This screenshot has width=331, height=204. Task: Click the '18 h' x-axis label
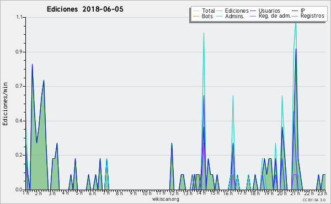tap(255, 193)
